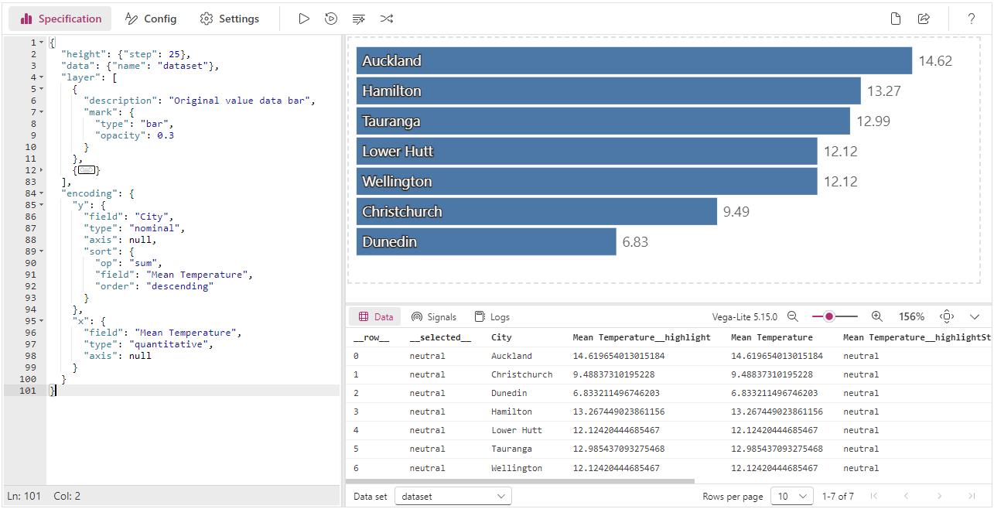Zoom out using the magnifier minus icon

point(793,316)
